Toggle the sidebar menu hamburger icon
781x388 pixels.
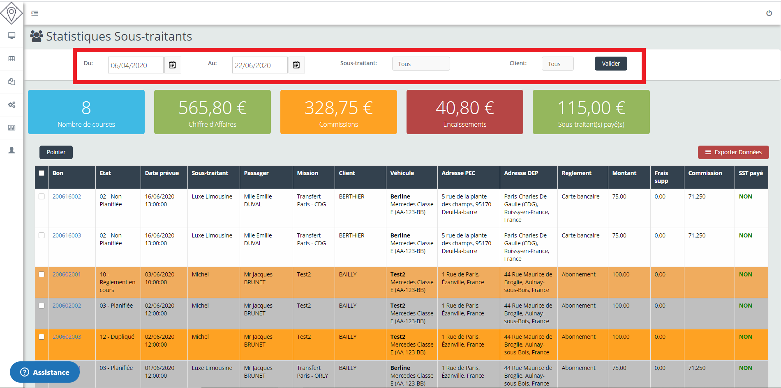pos(35,13)
